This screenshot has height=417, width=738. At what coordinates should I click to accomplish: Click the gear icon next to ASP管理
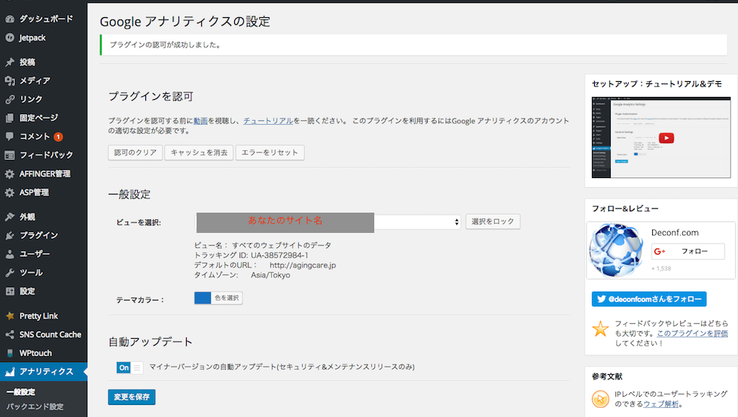point(9,192)
